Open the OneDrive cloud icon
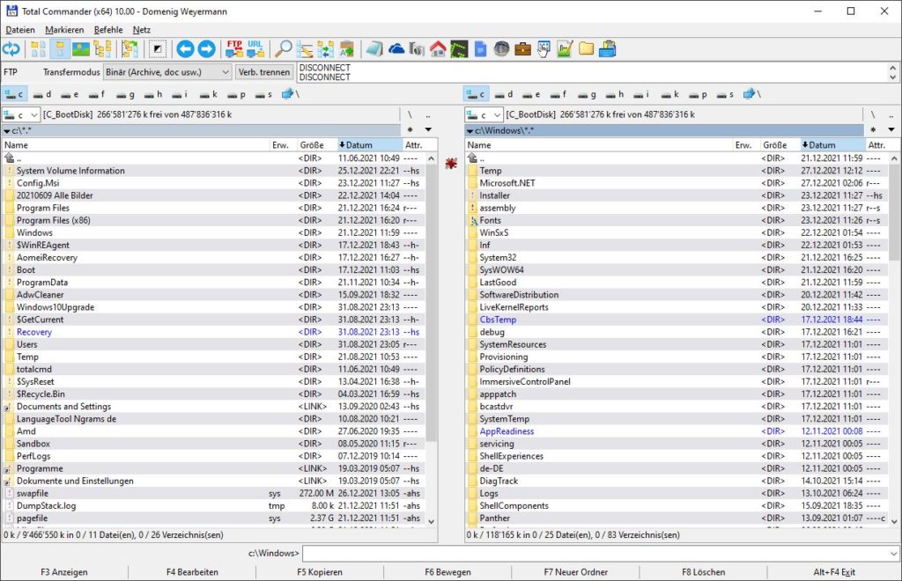 [x=396, y=49]
